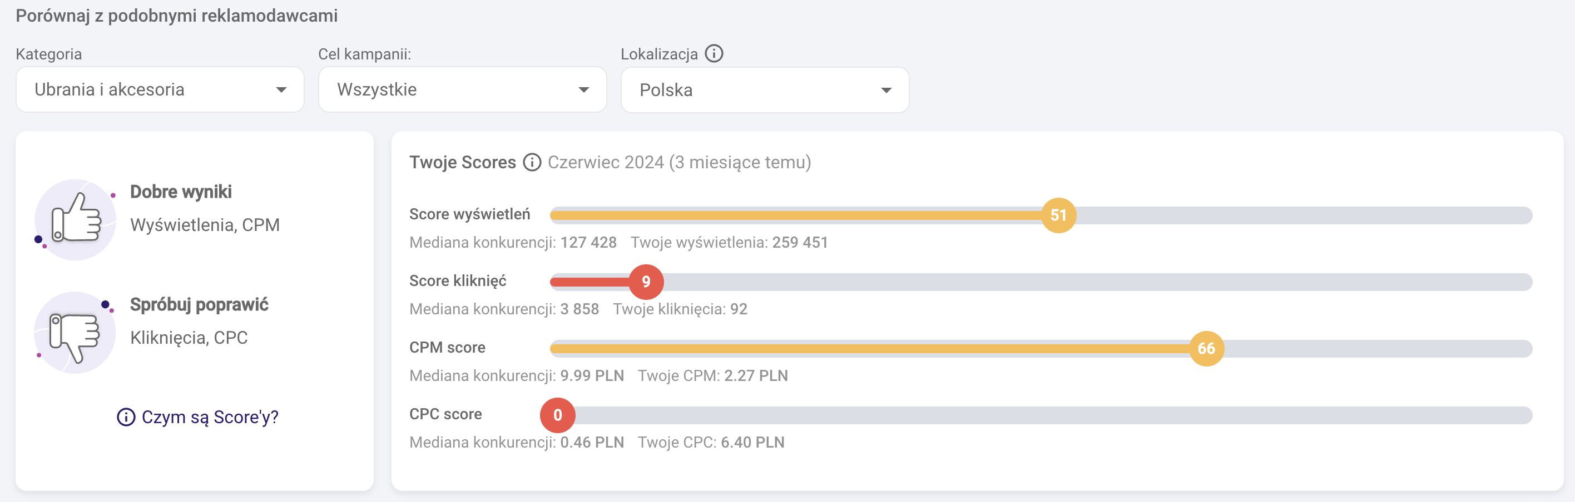Click the dropdown arrow in Lokalizacja field
1575x502 pixels.
pyautogui.click(x=886, y=91)
